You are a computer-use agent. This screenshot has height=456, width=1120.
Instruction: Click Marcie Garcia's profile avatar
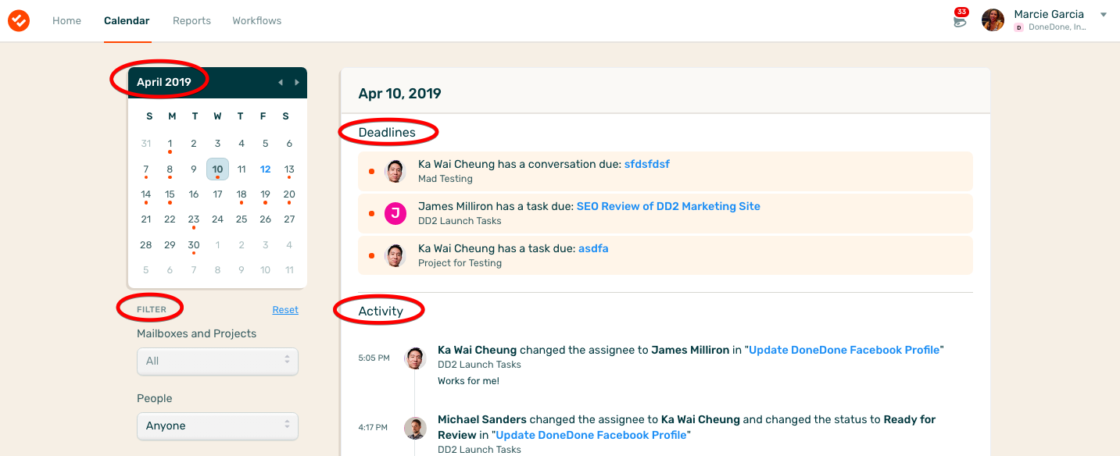(x=993, y=20)
